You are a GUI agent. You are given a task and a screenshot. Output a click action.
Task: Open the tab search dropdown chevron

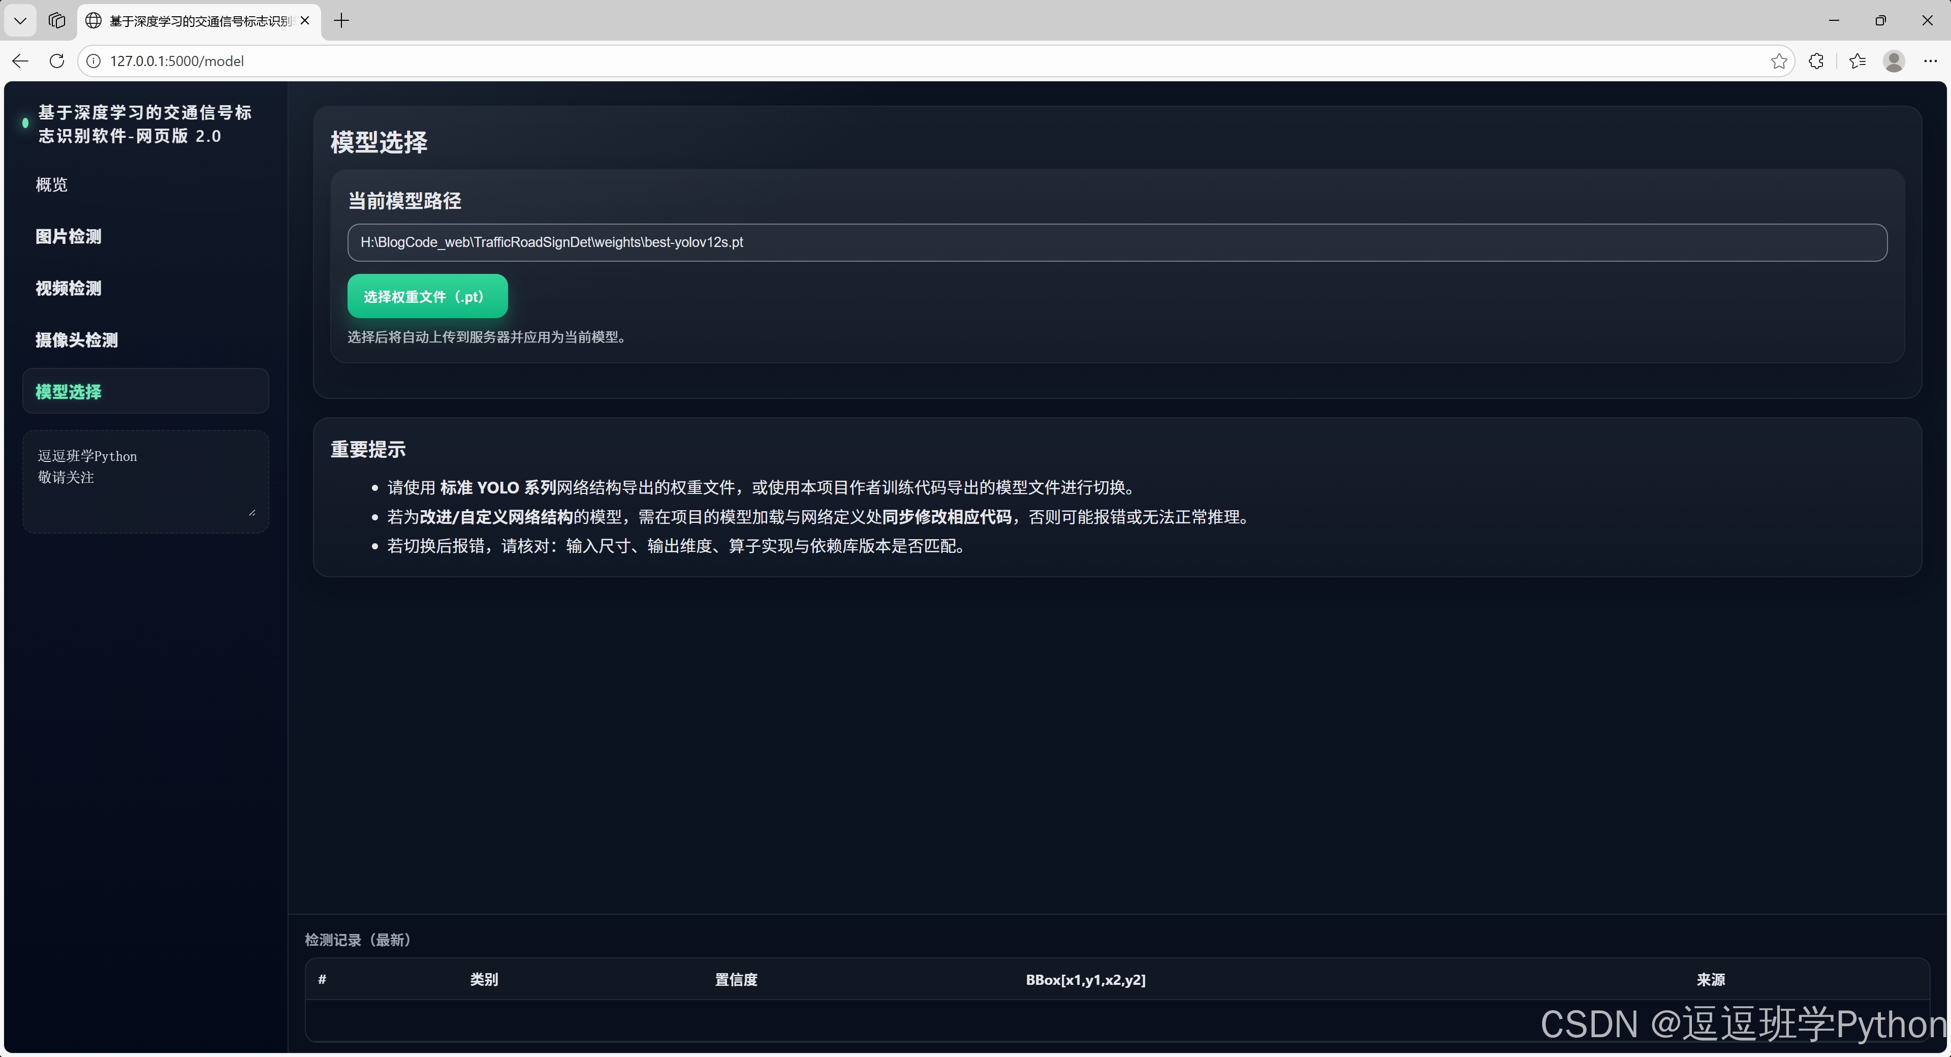coord(20,20)
